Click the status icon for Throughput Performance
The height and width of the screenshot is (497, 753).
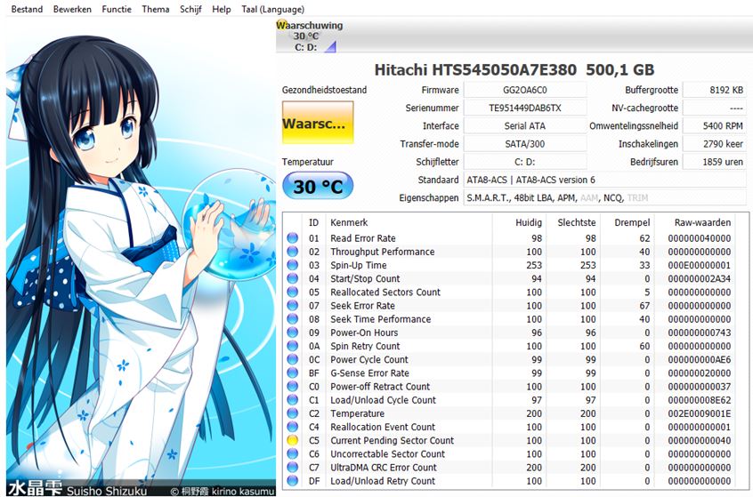[x=293, y=252]
